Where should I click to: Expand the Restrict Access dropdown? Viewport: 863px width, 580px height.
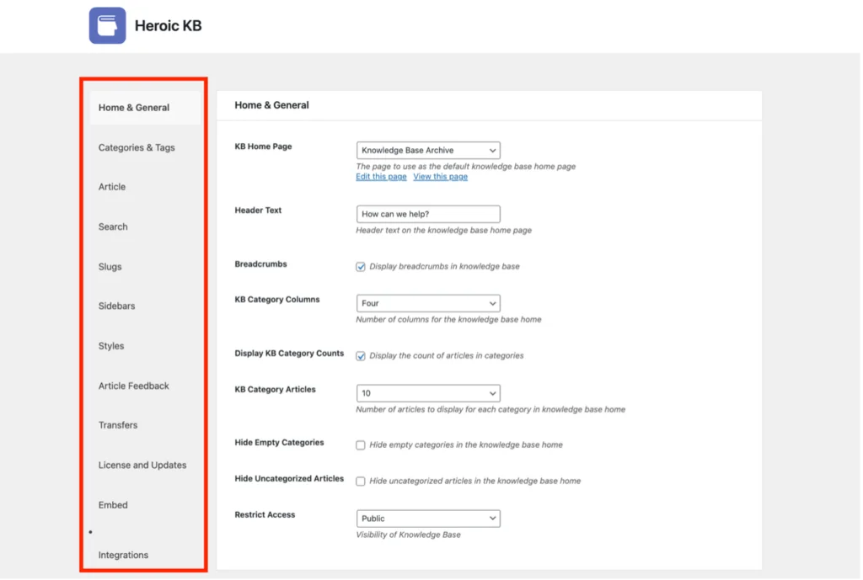(428, 519)
